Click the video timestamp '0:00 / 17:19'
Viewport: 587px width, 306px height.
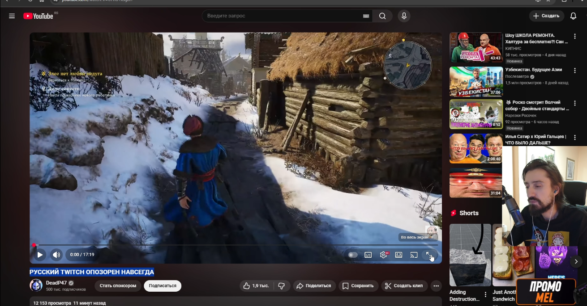(x=82, y=255)
